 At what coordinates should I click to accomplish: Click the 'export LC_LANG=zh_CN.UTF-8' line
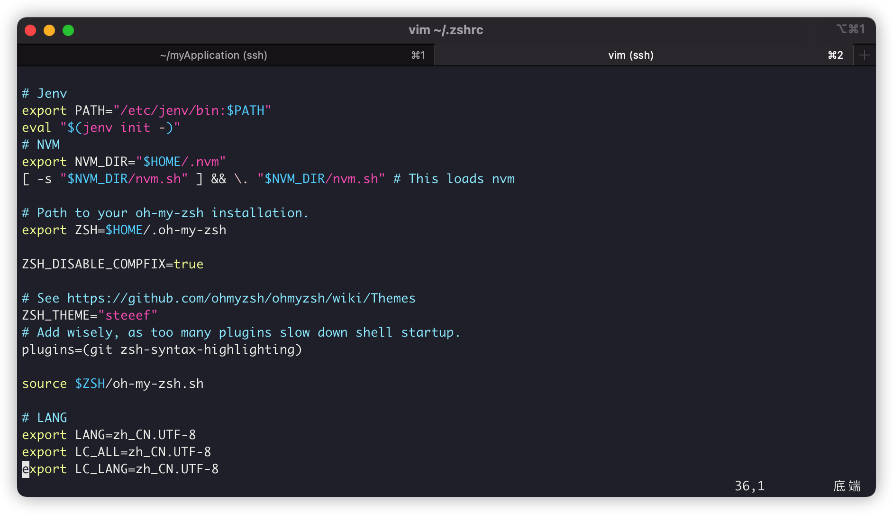click(x=120, y=469)
